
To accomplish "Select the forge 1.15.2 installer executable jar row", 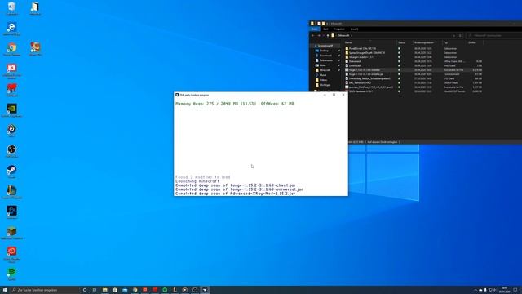I will 414,70.
